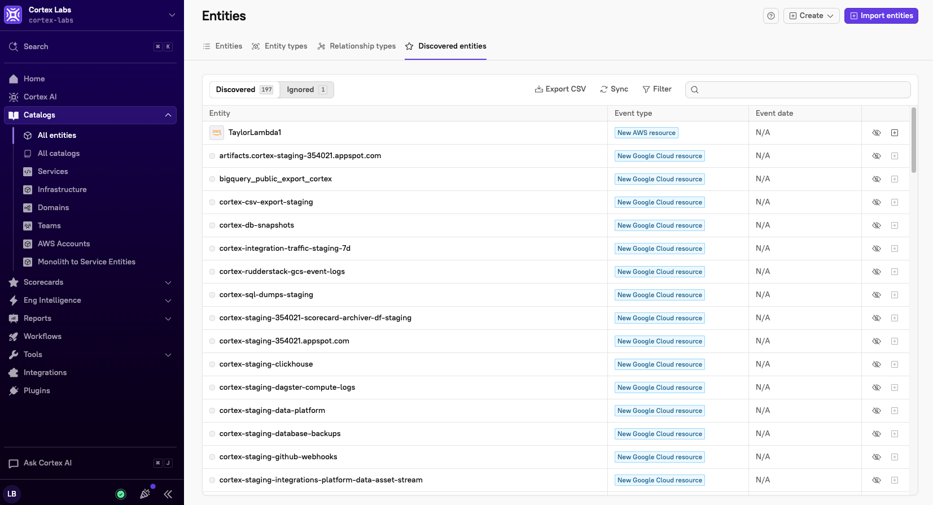Image resolution: width=933 pixels, height=505 pixels.
Task: Open the Cortex Labs workspace dropdown
Action: coord(172,15)
